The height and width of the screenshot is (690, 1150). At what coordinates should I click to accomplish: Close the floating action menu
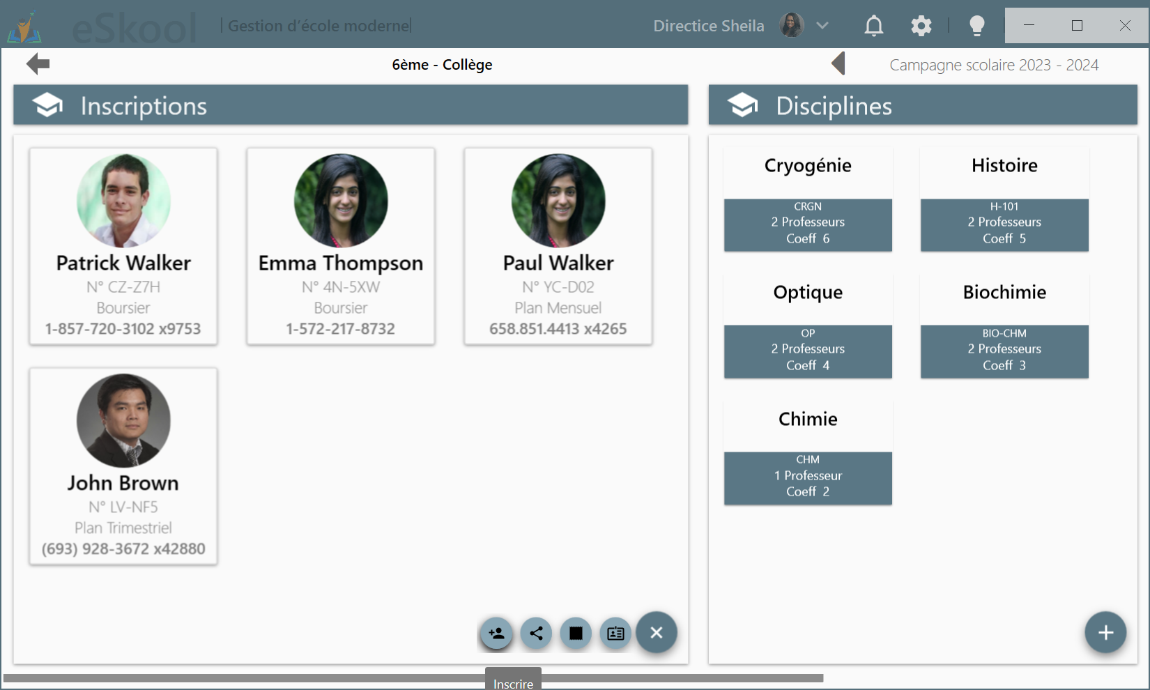coord(656,632)
